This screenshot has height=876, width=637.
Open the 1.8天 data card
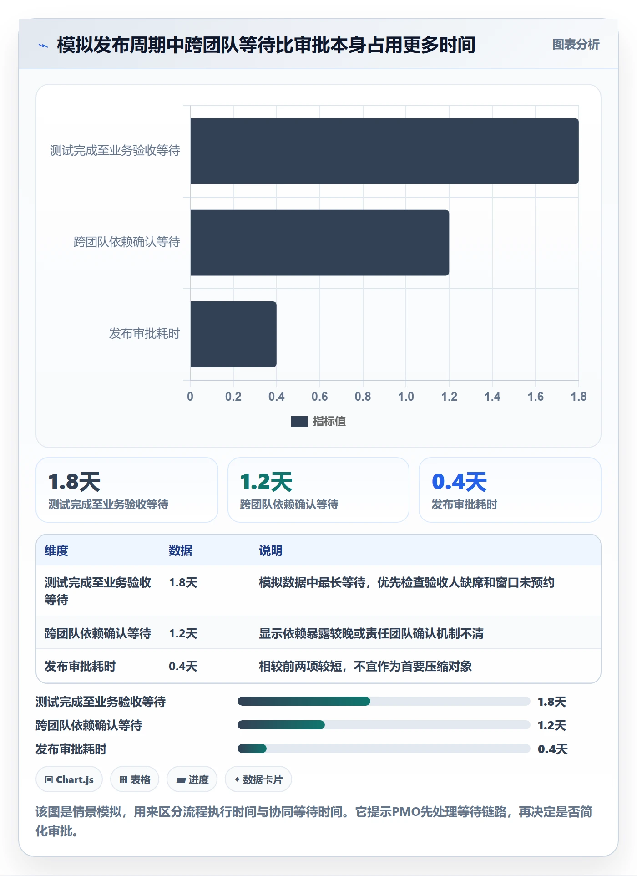click(127, 490)
